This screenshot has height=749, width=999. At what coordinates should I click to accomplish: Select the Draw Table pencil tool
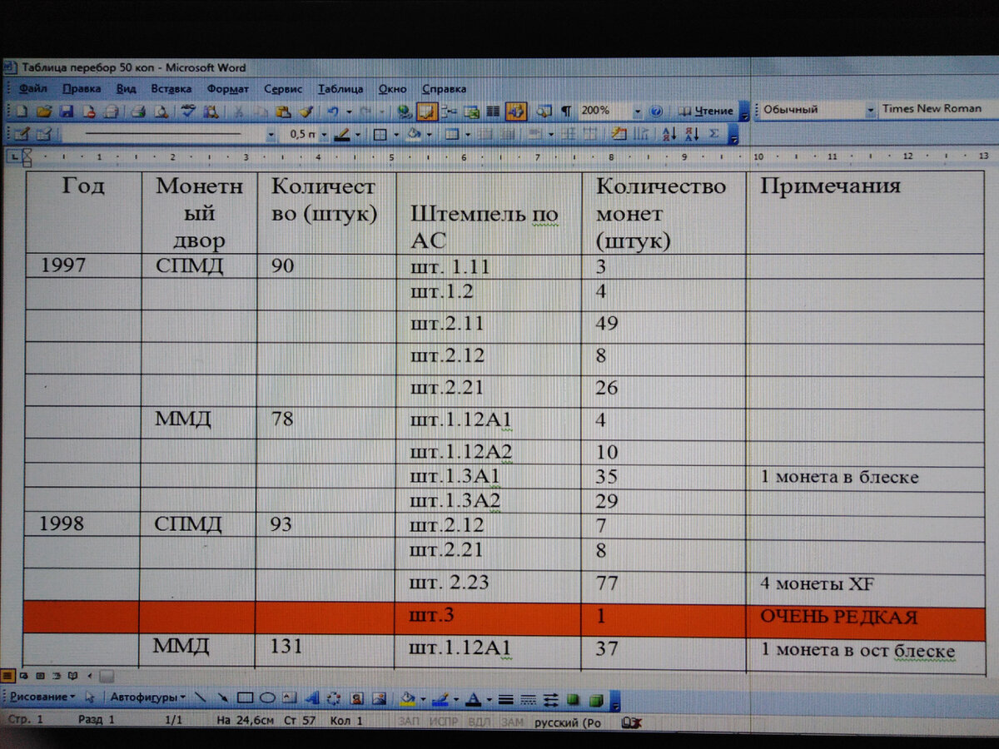coord(21,134)
